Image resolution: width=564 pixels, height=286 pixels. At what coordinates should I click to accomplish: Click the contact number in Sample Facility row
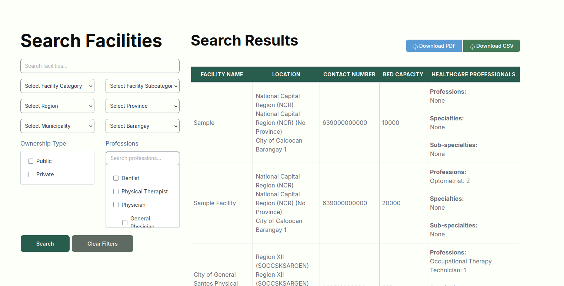pyautogui.click(x=345, y=203)
